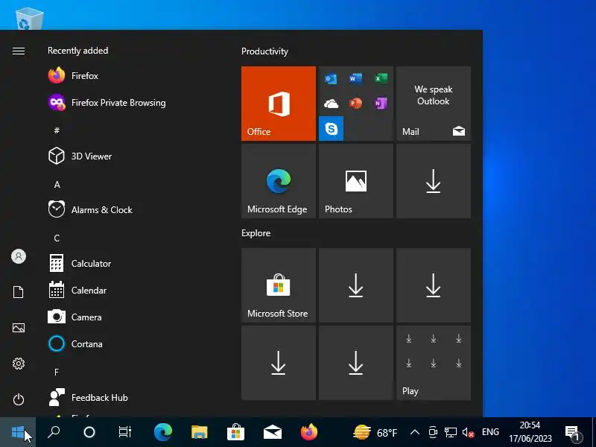This screenshot has height=447, width=596.
Task: Open OneNote icon in Office group tile
Action: click(x=381, y=104)
